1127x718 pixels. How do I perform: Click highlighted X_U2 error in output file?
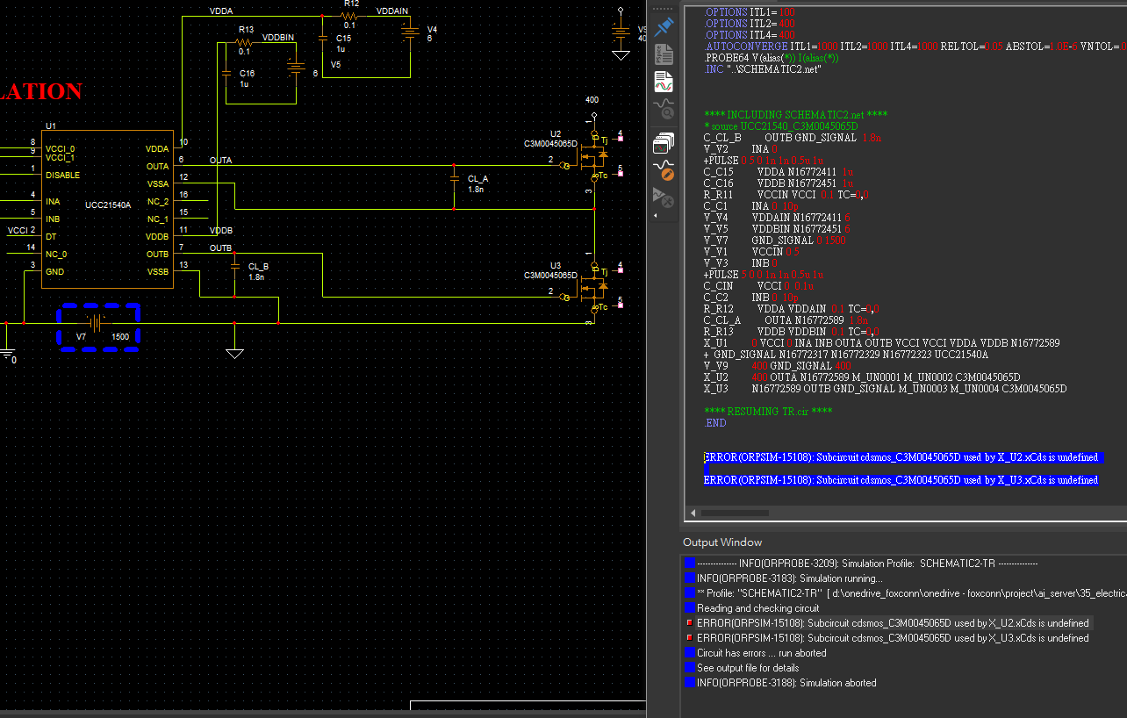[x=901, y=457]
